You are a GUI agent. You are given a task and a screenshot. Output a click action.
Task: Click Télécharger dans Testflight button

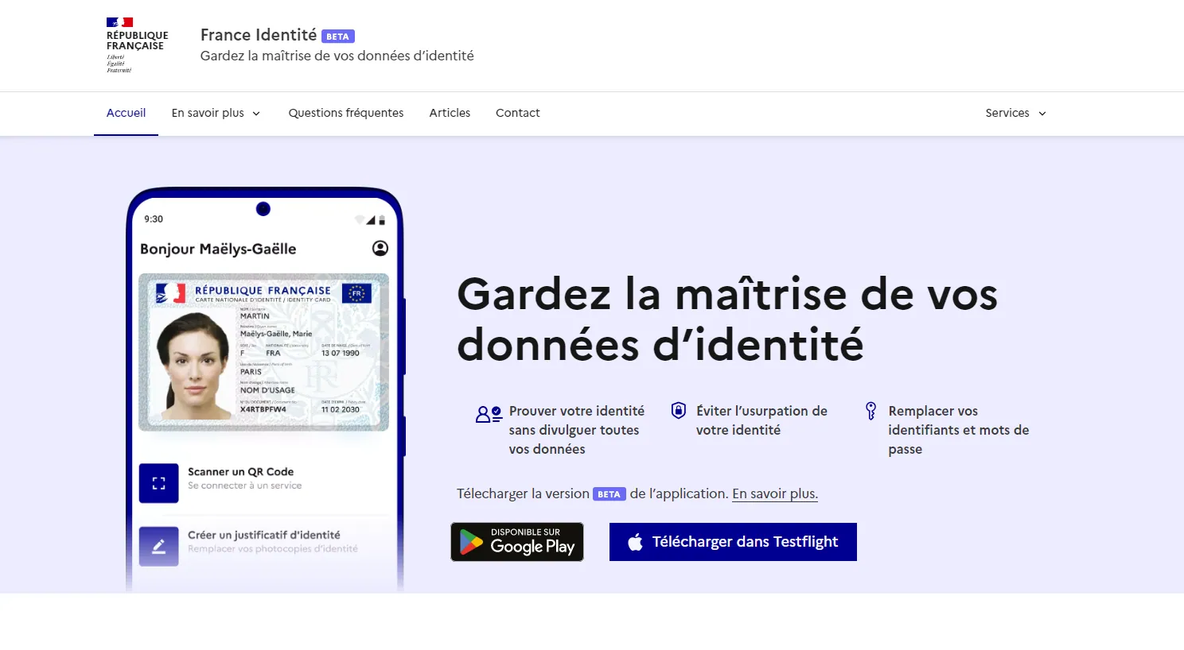[x=733, y=542]
